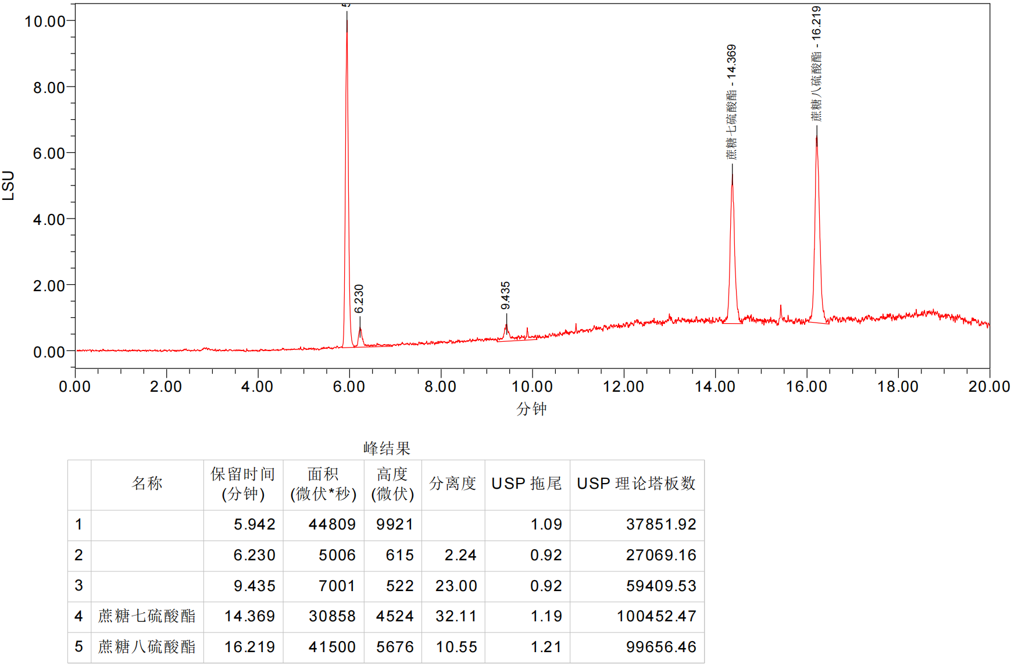Click the resolution value 23.00 cell
The width and height of the screenshot is (1011, 669).
456,586
